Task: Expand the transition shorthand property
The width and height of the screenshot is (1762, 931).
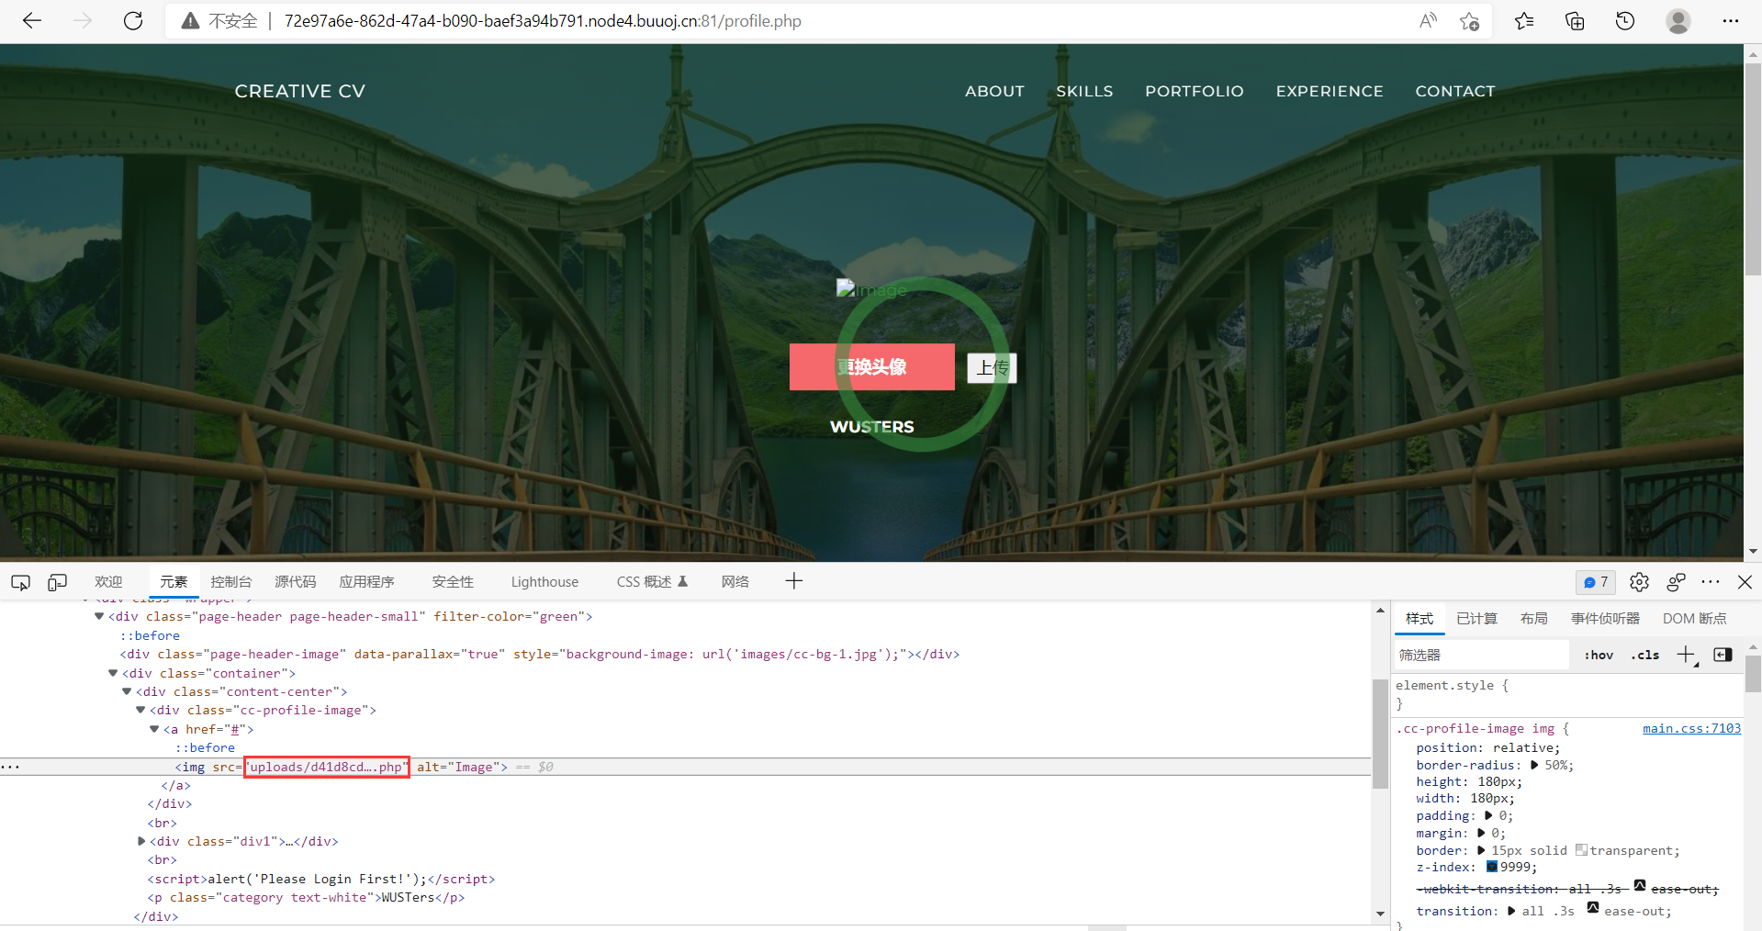Action: 1511,911
